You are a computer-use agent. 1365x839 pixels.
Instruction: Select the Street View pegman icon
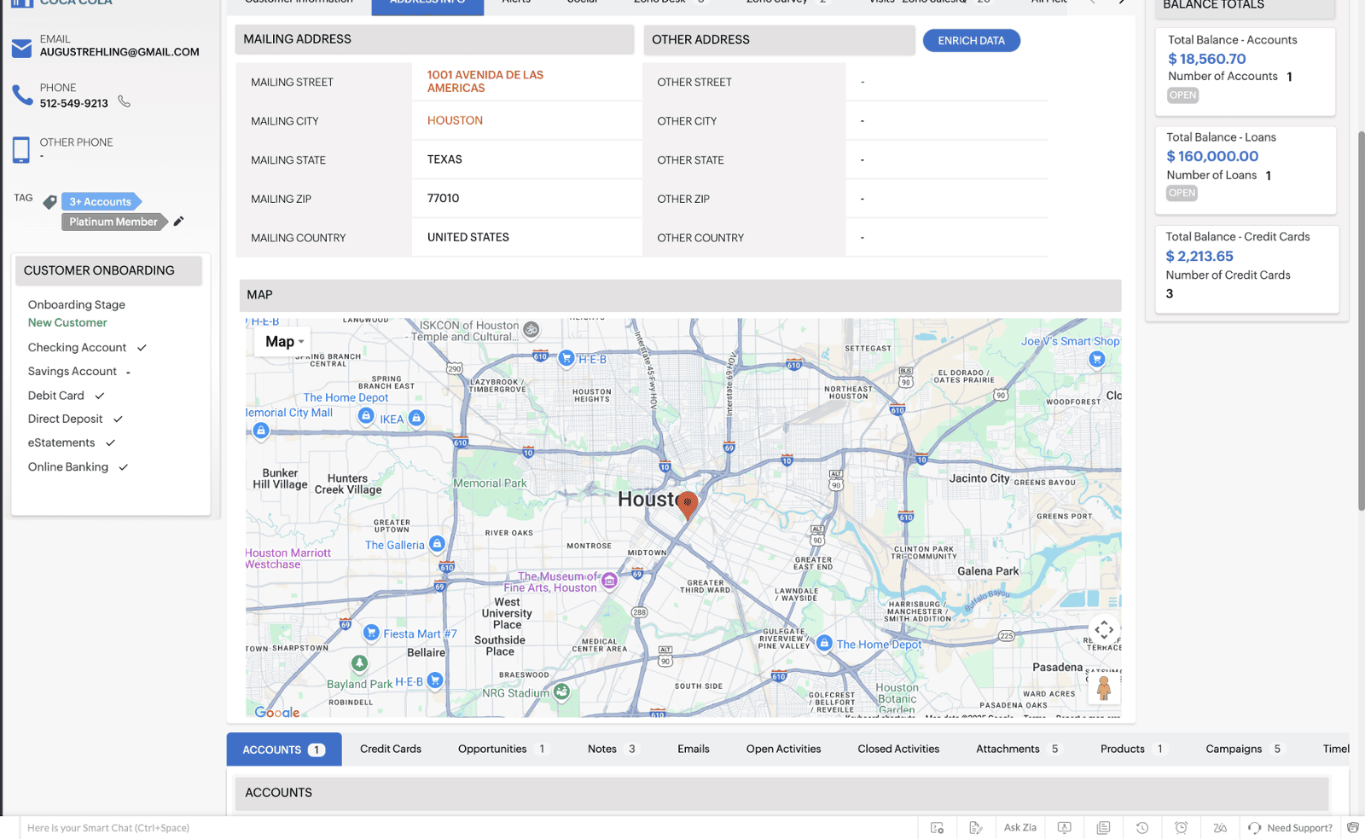pyautogui.click(x=1104, y=687)
